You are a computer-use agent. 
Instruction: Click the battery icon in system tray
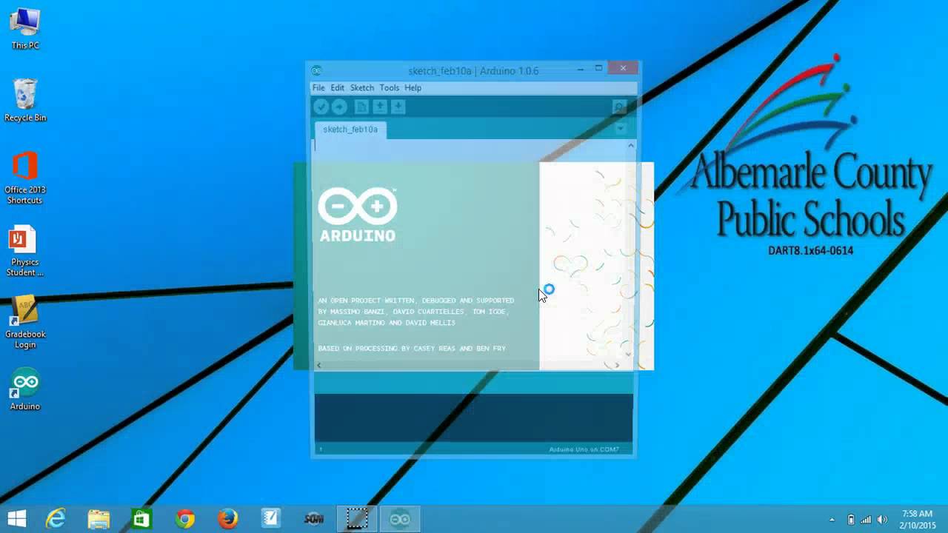coord(850,520)
